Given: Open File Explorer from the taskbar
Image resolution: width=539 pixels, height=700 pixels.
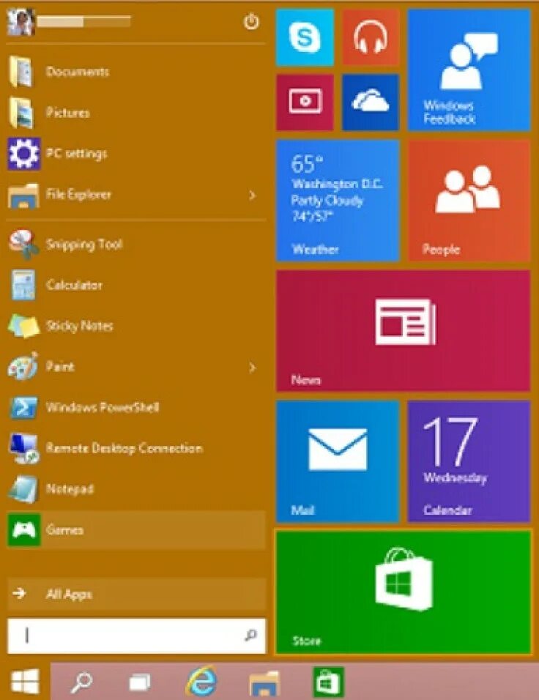Looking at the screenshot, I should click(265, 682).
